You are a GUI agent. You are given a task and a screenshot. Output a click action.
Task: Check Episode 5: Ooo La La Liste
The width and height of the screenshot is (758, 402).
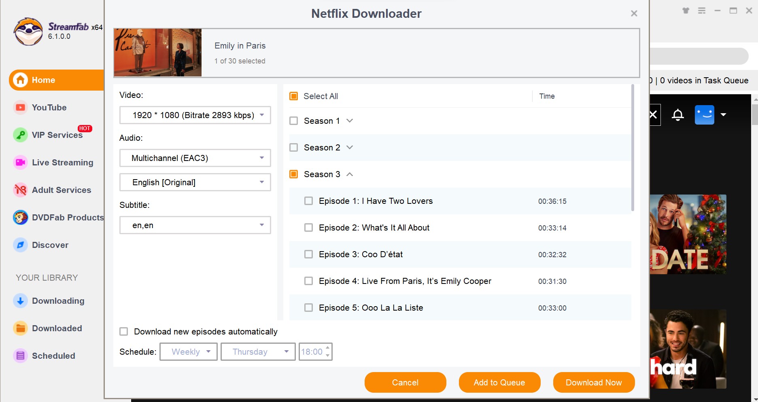(309, 308)
